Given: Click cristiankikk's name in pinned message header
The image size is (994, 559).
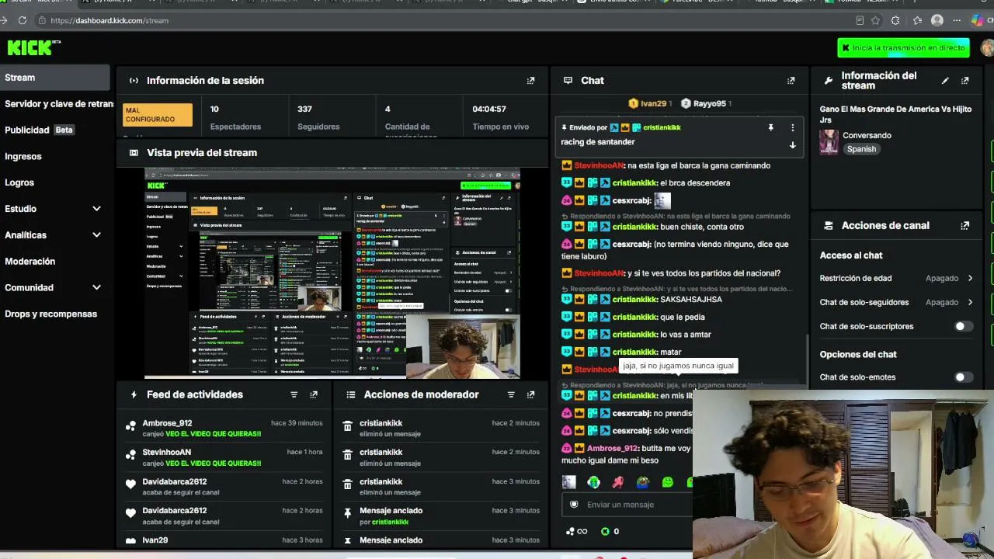Looking at the screenshot, I should (662, 127).
